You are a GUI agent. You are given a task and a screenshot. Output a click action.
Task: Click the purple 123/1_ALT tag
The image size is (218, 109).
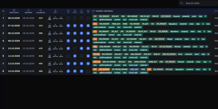click(134, 69)
